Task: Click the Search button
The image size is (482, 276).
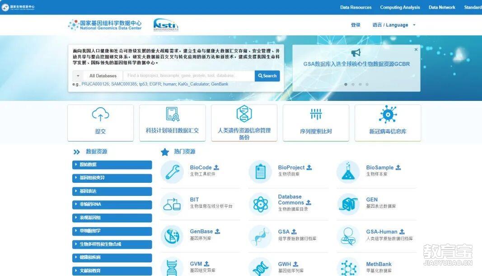Action: [267, 76]
